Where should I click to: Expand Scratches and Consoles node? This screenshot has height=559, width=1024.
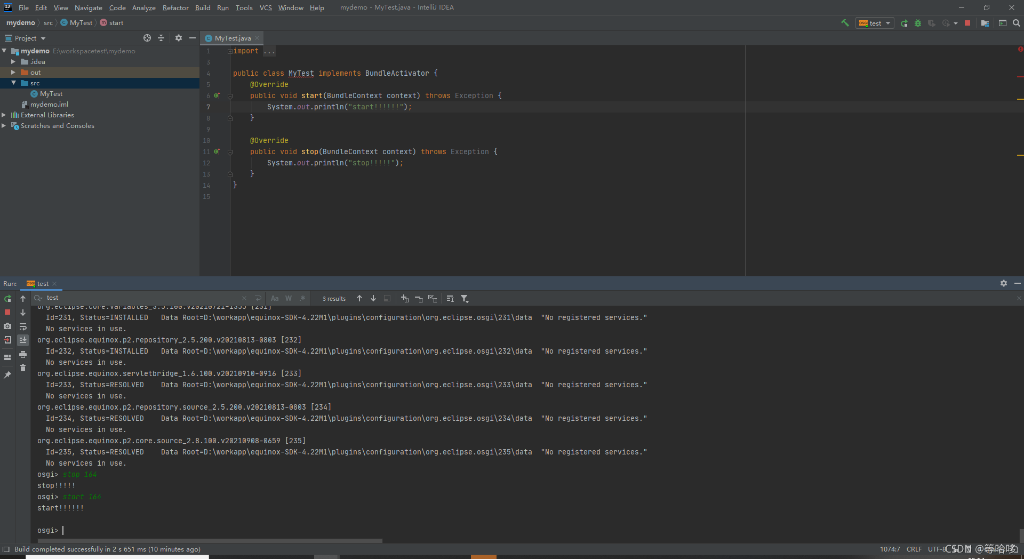click(4, 125)
